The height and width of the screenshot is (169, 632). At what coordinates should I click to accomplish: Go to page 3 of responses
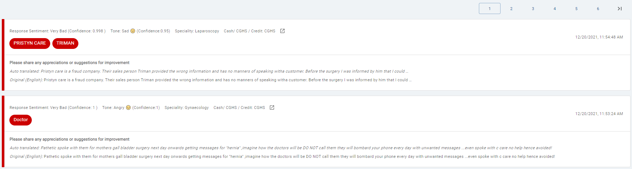point(533,9)
